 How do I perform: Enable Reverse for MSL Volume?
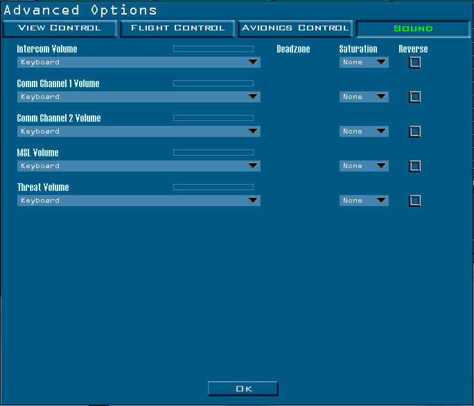[414, 166]
